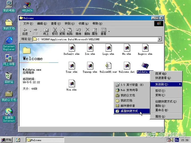191x143 pixels.
Task: Expand the 发送到 submenu entry
Action: pyautogui.click(x=166, y=84)
